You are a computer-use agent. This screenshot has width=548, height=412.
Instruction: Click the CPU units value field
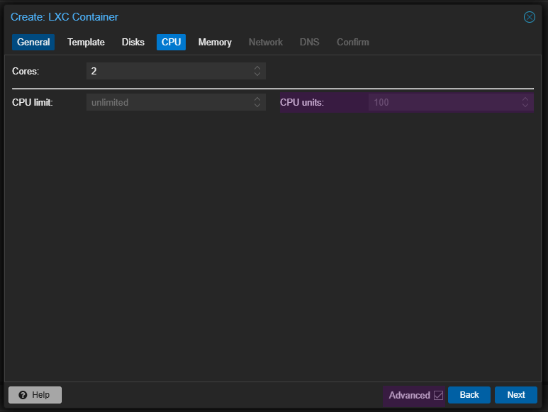[x=444, y=102]
